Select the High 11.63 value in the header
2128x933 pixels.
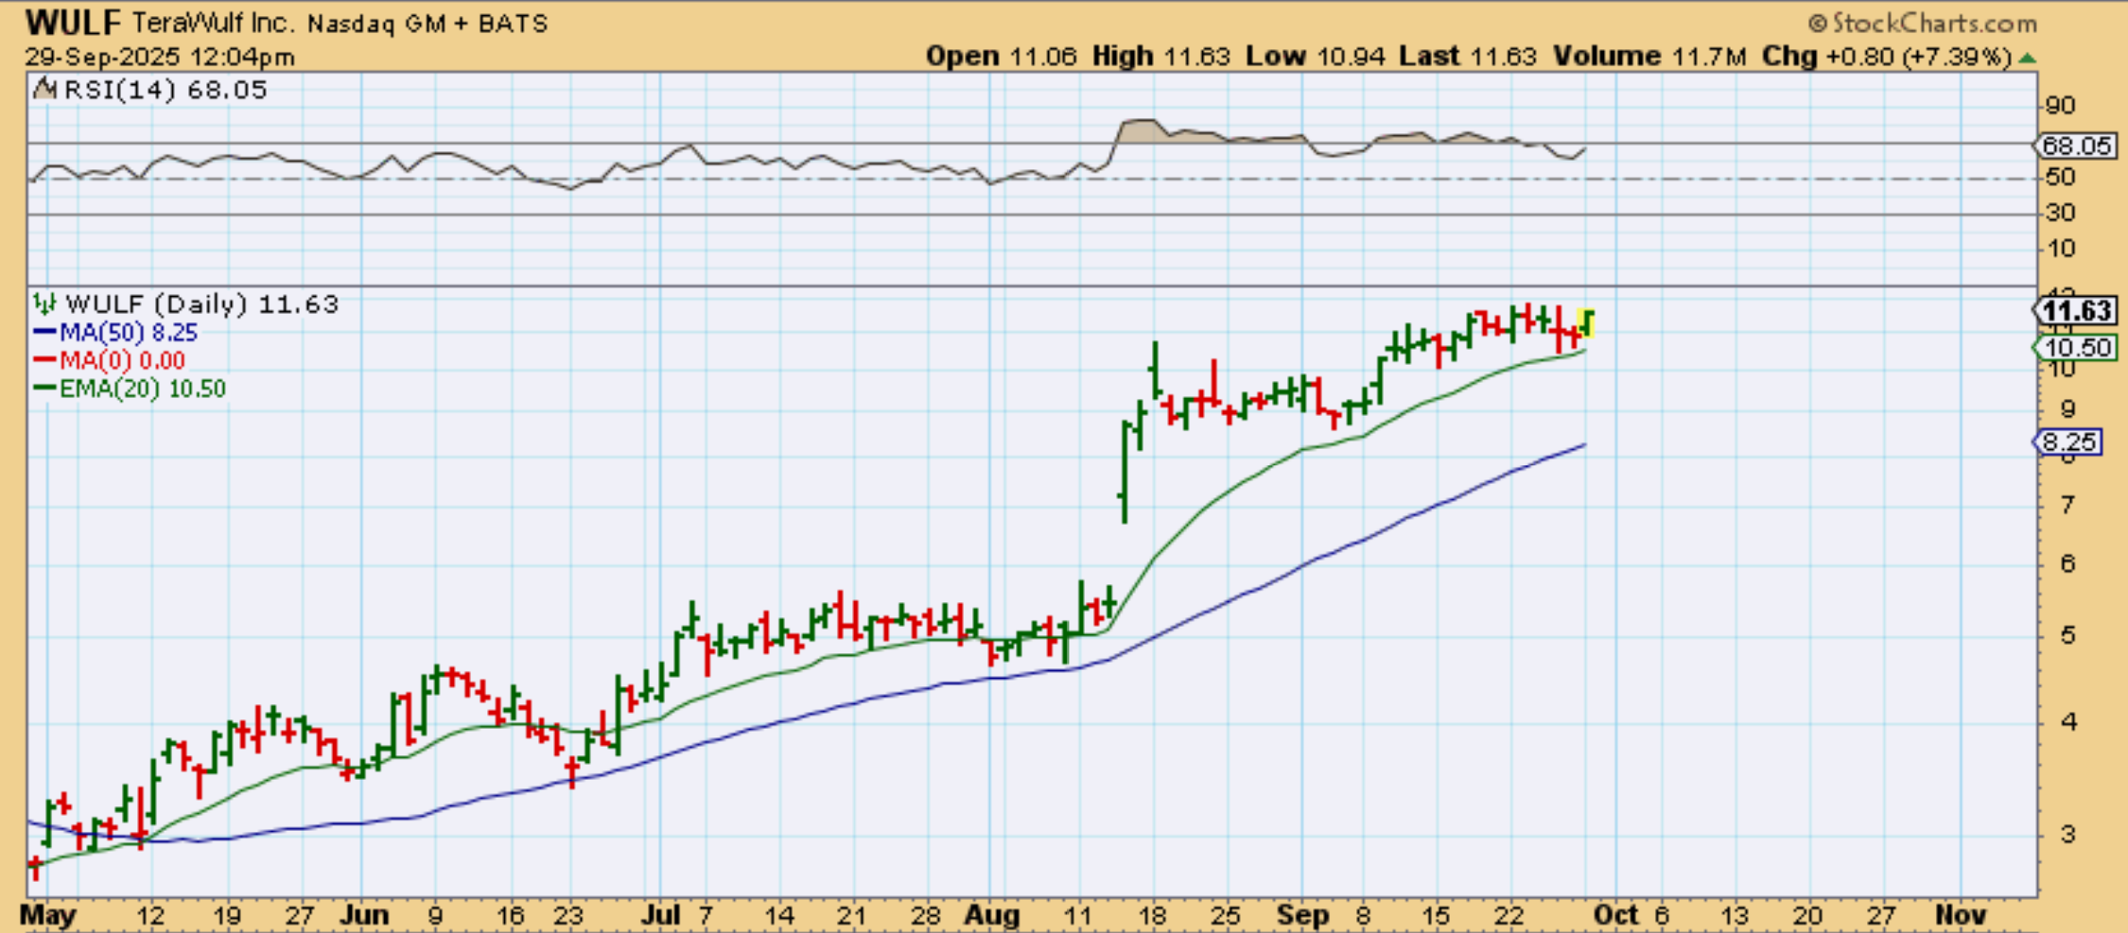(x=1160, y=57)
